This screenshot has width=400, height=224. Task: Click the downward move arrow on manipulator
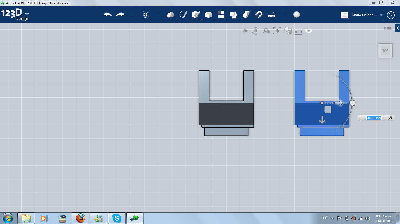(322, 120)
